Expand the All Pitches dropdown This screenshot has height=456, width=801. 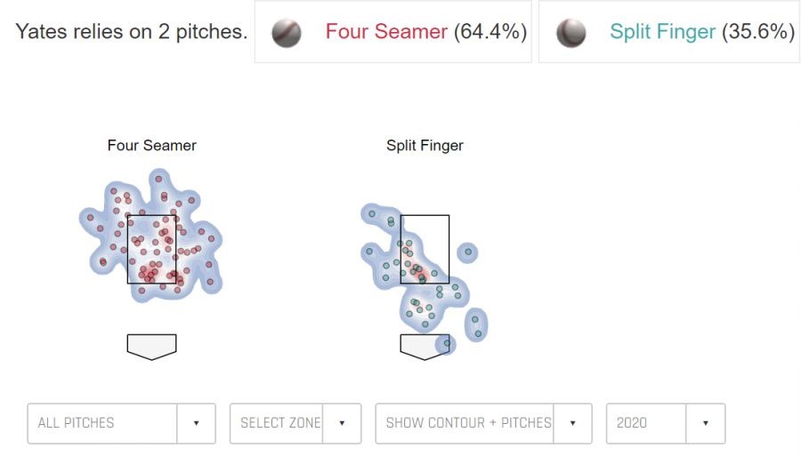[x=102, y=423]
